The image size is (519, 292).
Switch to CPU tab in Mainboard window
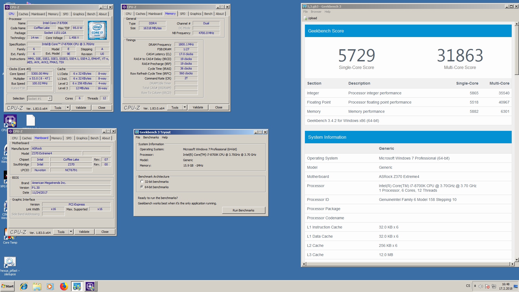pos(15,138)
